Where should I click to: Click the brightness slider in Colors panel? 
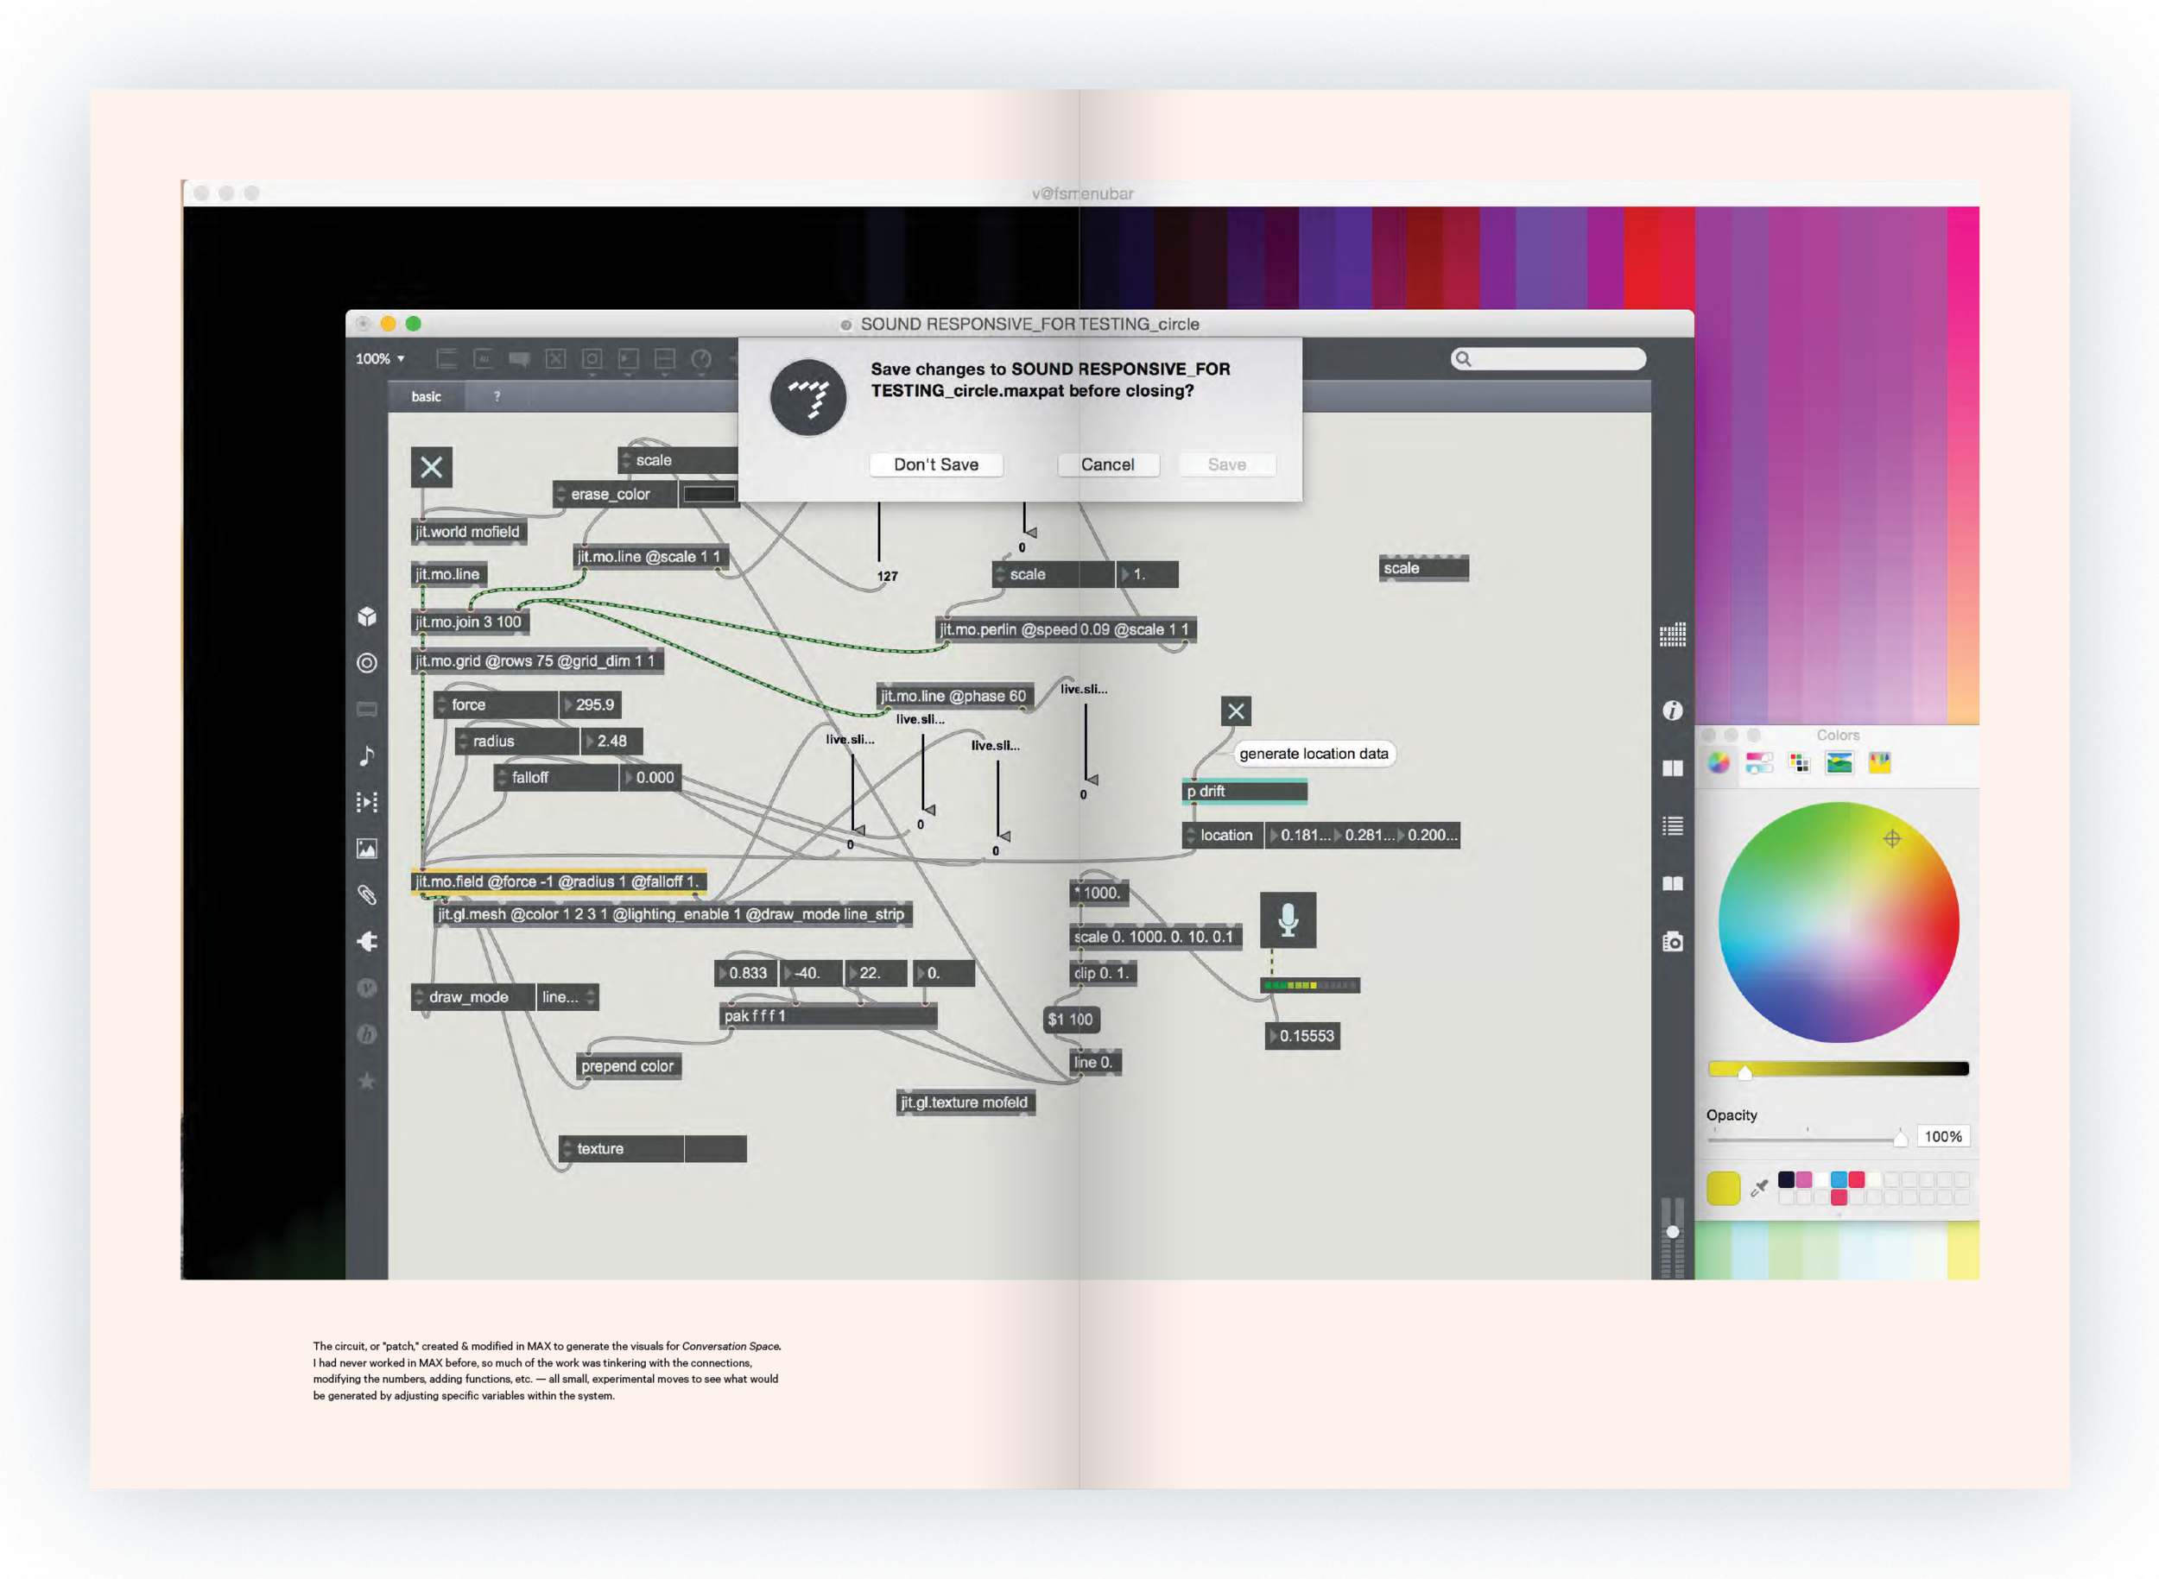tap(1838, 1070)
